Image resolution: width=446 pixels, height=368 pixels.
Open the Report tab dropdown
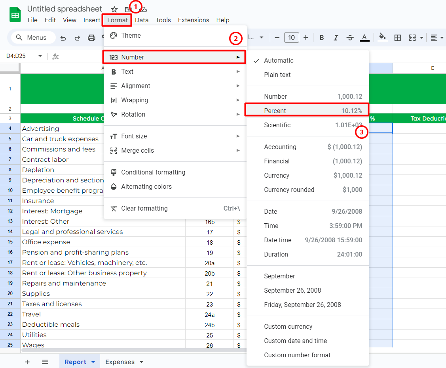[x=93, y=362]
